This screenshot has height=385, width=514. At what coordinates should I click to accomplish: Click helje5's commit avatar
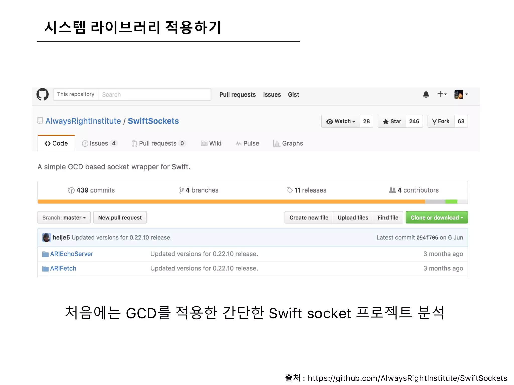46,237
